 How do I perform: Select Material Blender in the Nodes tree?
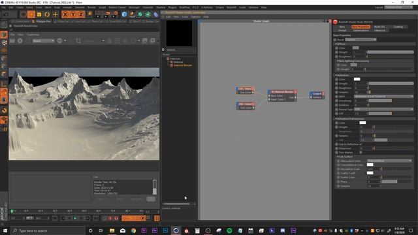pos(183,65)
